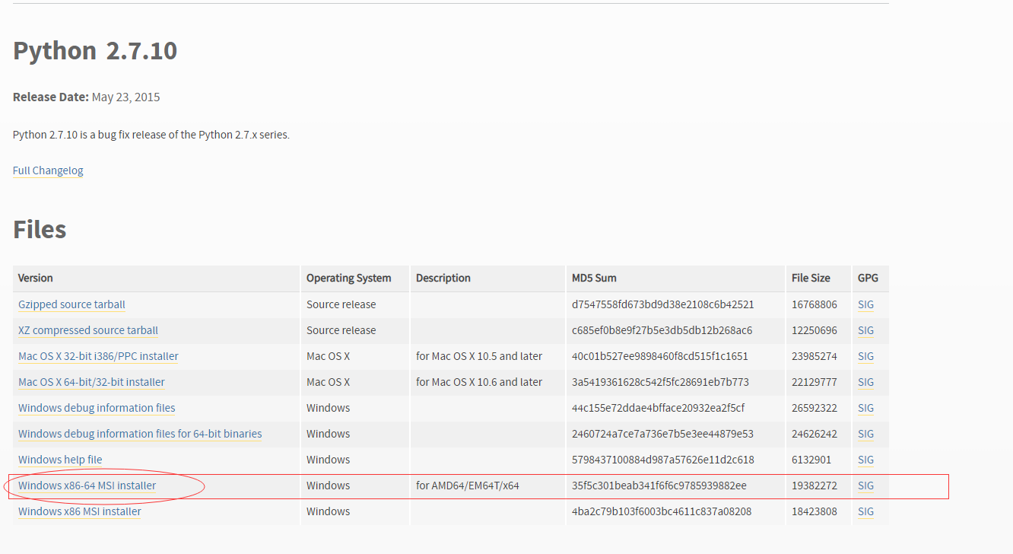Open the Windows help file link
The height and width of the screenshot is (554, 1013).
tap(60, 460)
